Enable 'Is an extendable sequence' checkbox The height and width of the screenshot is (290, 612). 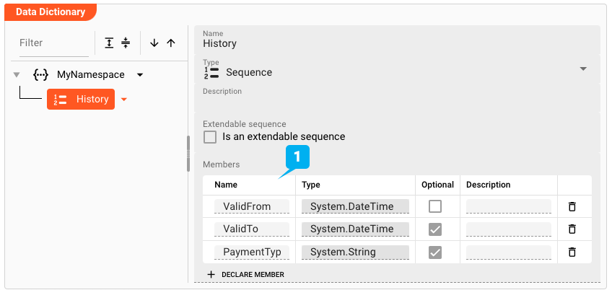tap(210, 137)
